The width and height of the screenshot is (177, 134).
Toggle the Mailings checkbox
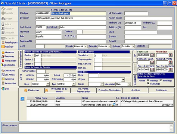click(x=148, y=80)
